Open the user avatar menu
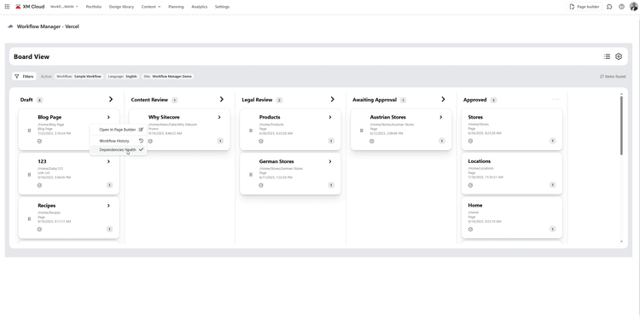Screen dimensions: 640x320 [633, 7]
